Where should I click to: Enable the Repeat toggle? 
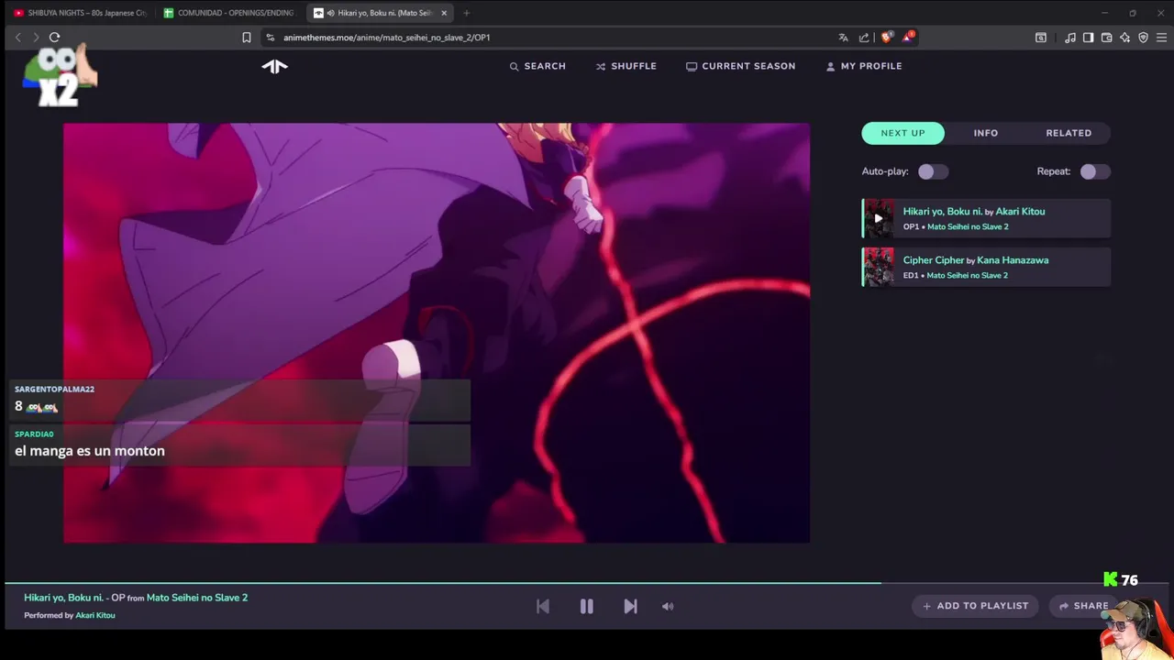(1095, 171)
